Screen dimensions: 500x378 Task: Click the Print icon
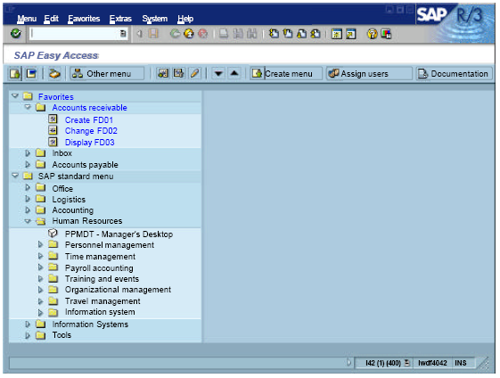(x=224, y=34)
